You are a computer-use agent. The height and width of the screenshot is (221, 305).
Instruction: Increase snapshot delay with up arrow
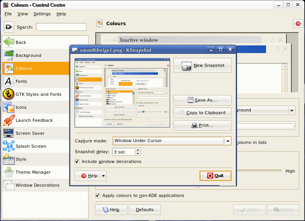tap(138, 150)
